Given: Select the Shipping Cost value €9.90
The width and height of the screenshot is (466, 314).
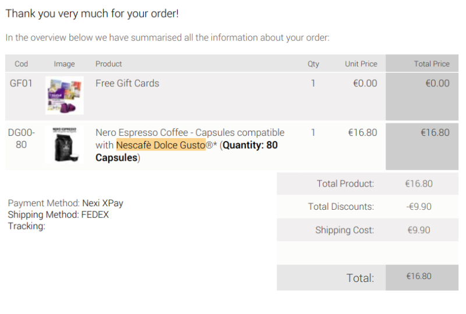Looking at the screenshot, I should (x=419, y=230).
